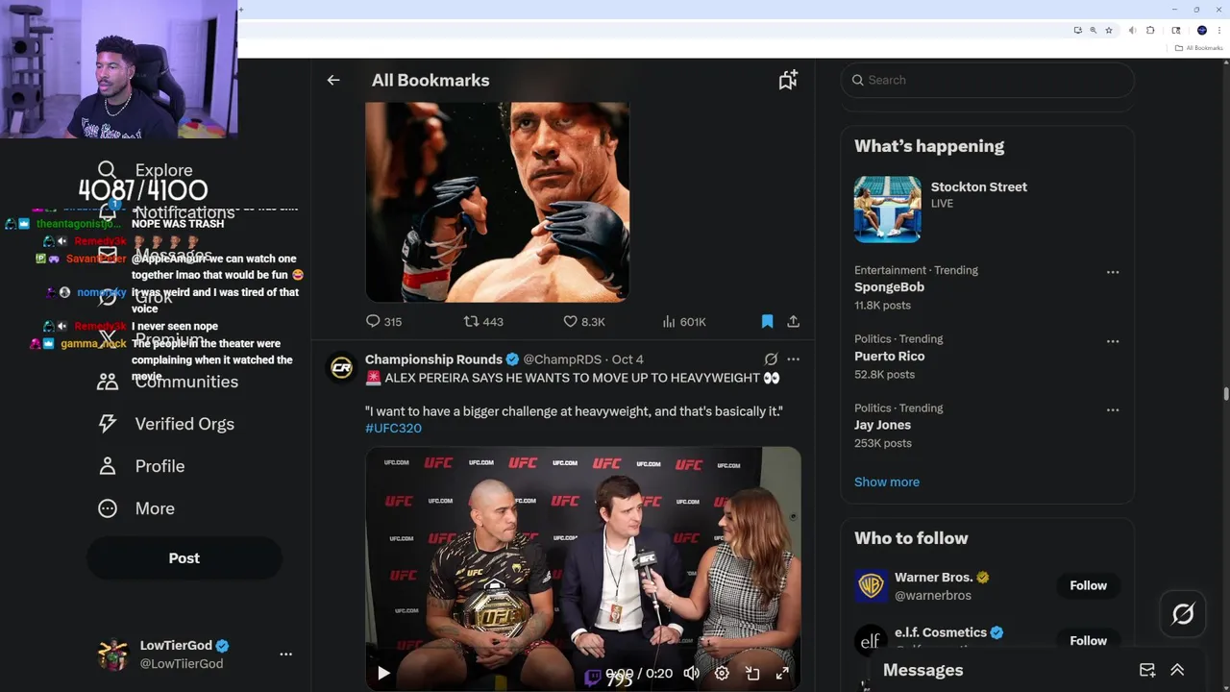Focus the Search field
The height and width of the screenshot is (692, 1230).
pyautogui.click(x=988, y=80)
